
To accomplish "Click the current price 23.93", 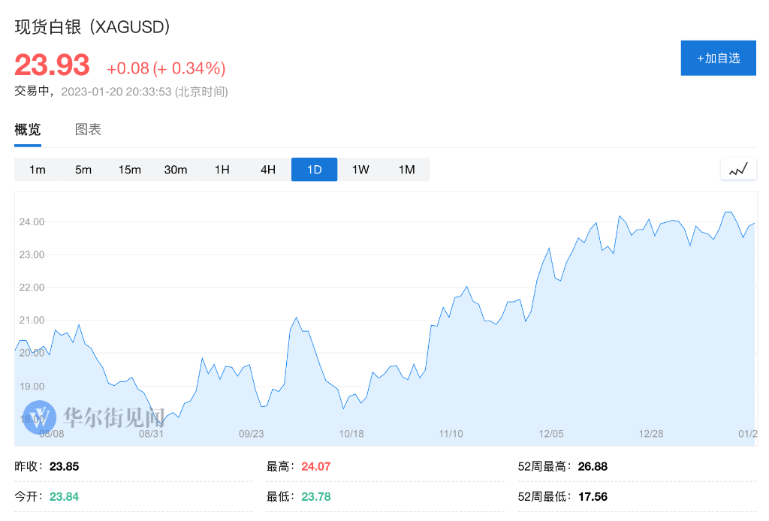I will (52, 65).
